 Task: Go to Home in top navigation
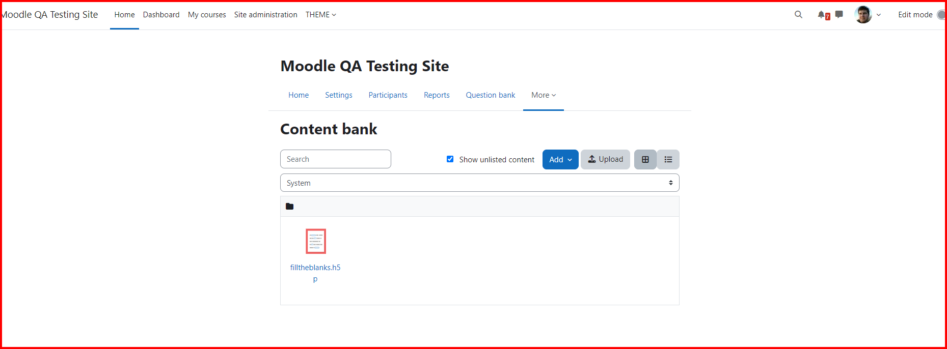pyautogui.click(x=124, y=15)
